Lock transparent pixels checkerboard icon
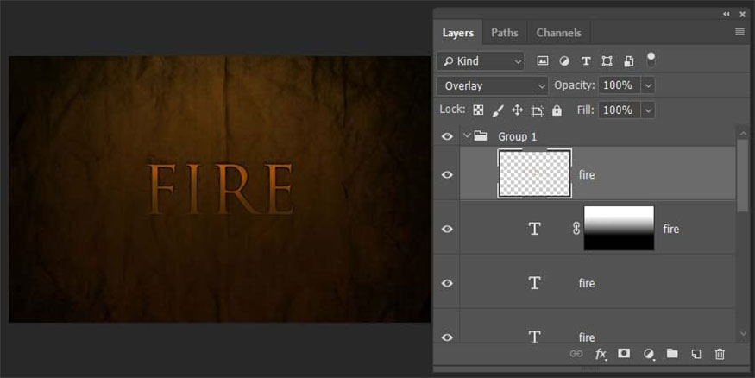755x378 pixels. (477, 110)
